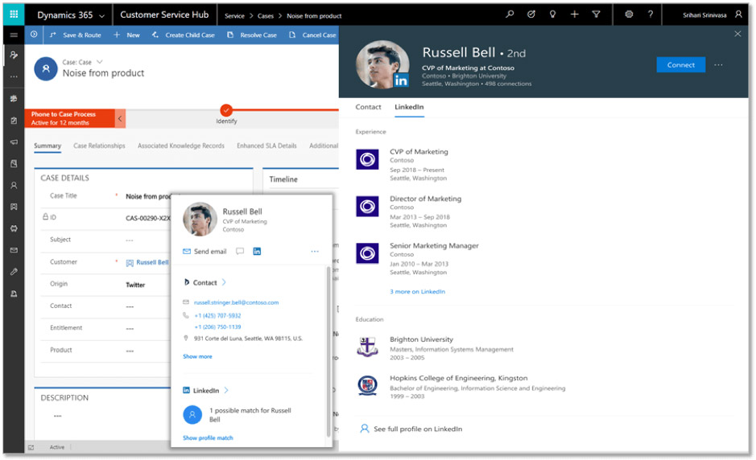This screenshot has height=460, width=756.
Task: Switch to LinkedIn tab in profile panel
Action: click(x=409, y=107)
